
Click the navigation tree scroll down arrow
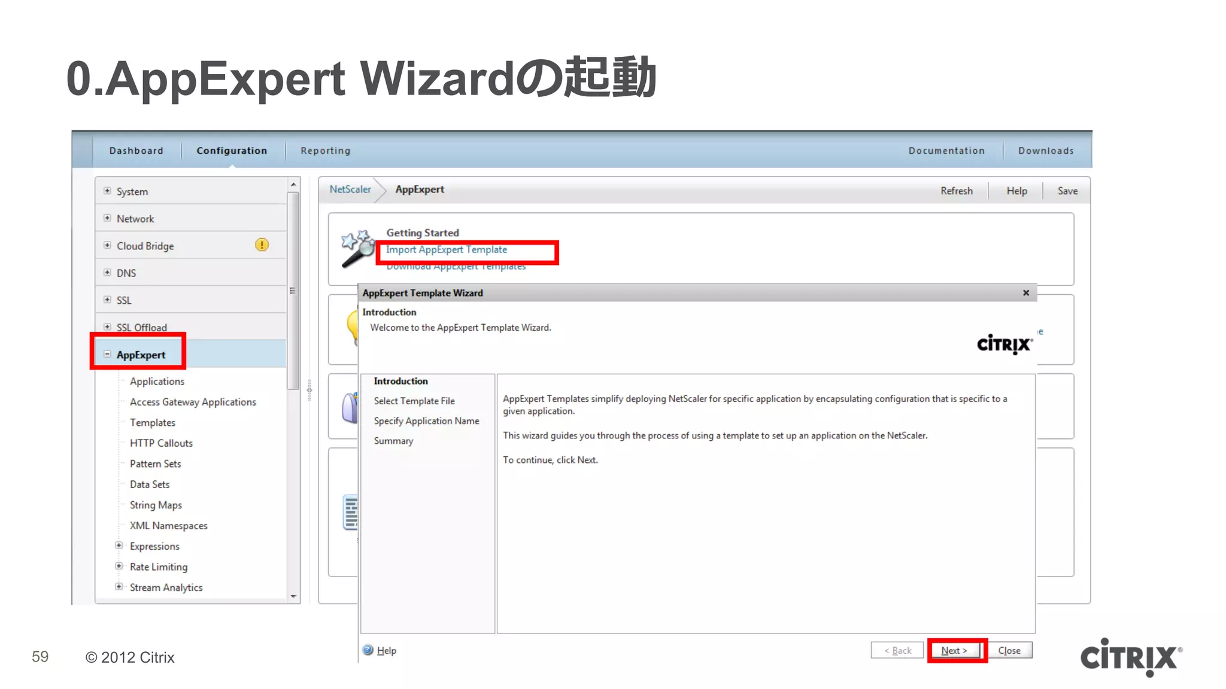(293, 596)
